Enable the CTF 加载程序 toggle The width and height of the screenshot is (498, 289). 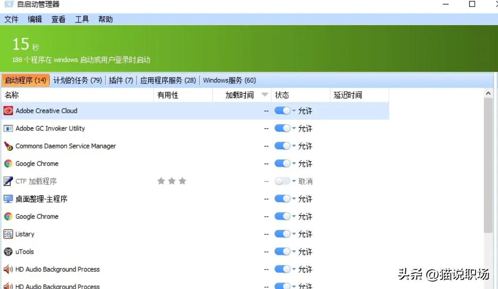(281, 181)
